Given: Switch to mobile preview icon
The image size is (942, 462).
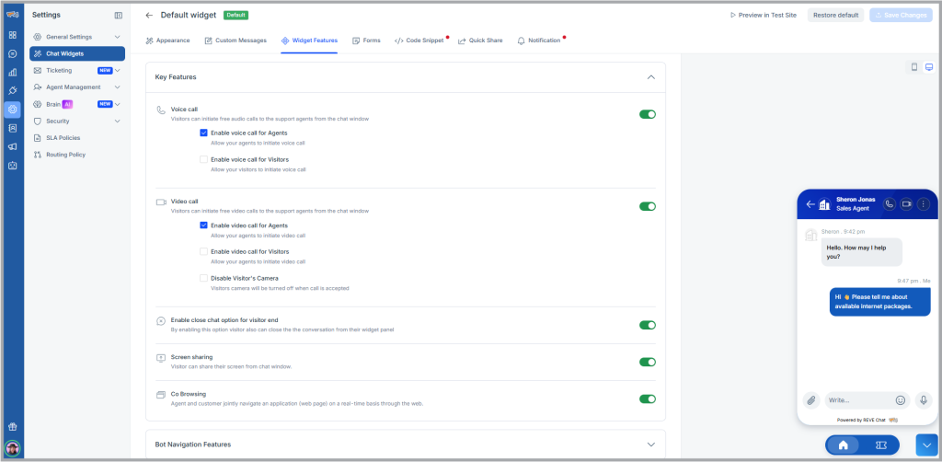Looking at the screenshot, I should tap(913, 67).
